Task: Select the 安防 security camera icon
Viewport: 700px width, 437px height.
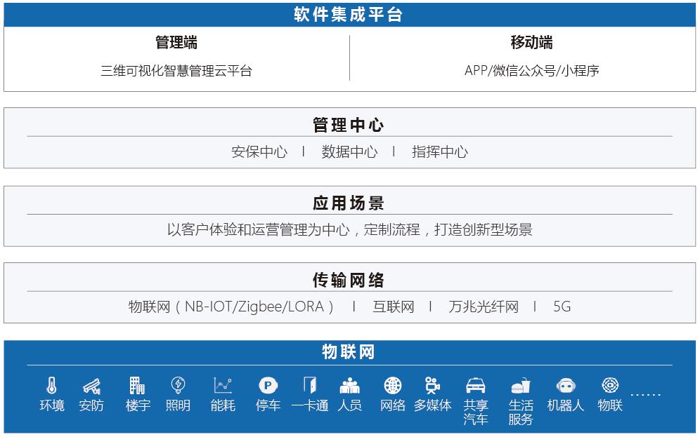Action: tap(91, 385)
